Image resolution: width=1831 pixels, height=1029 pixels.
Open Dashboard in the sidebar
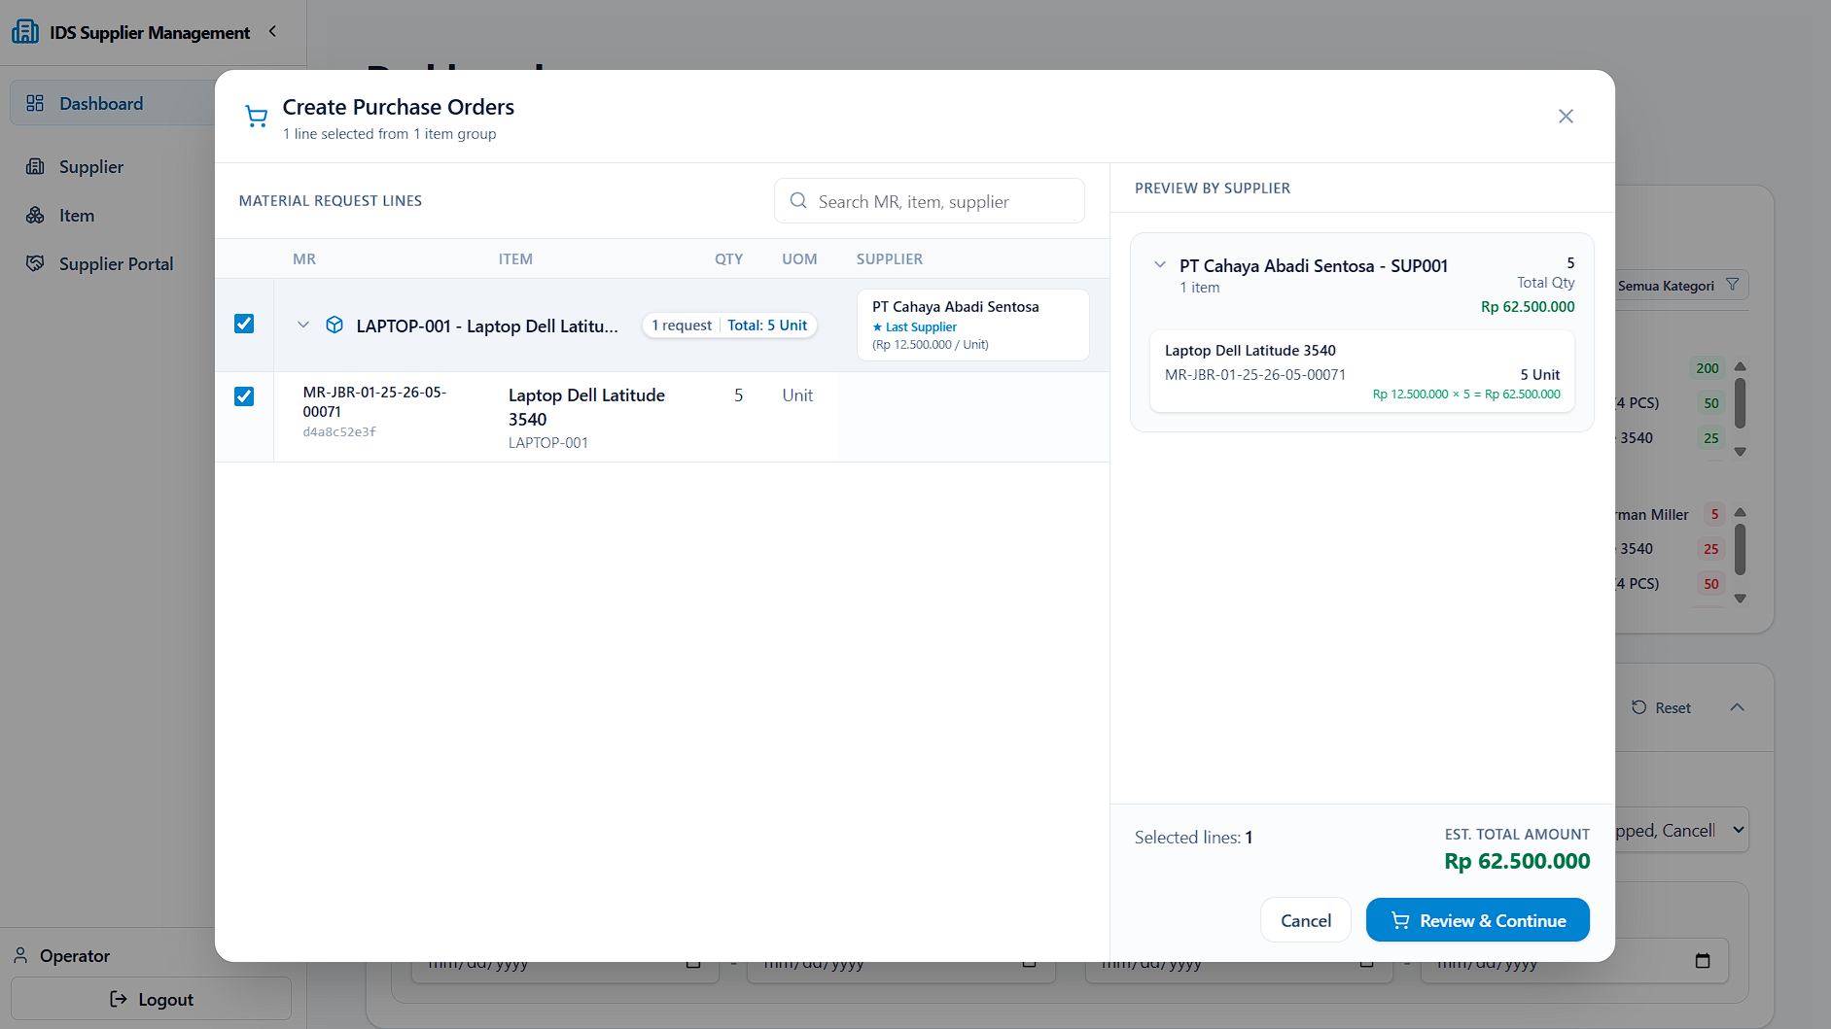(x=113, y=103)
